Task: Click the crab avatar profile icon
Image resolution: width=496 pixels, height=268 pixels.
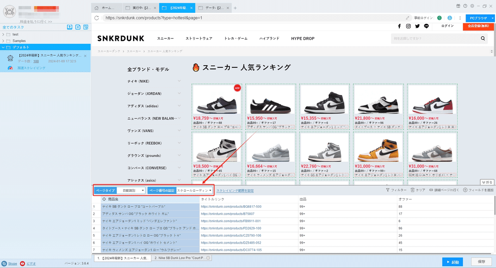Action: click(x=9, y=12)
